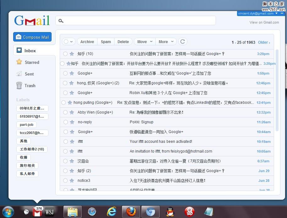Viewport: 287px width, 218px height.
Task: Star the 1:59pm Google+ email
Action: tap(72, 73)
